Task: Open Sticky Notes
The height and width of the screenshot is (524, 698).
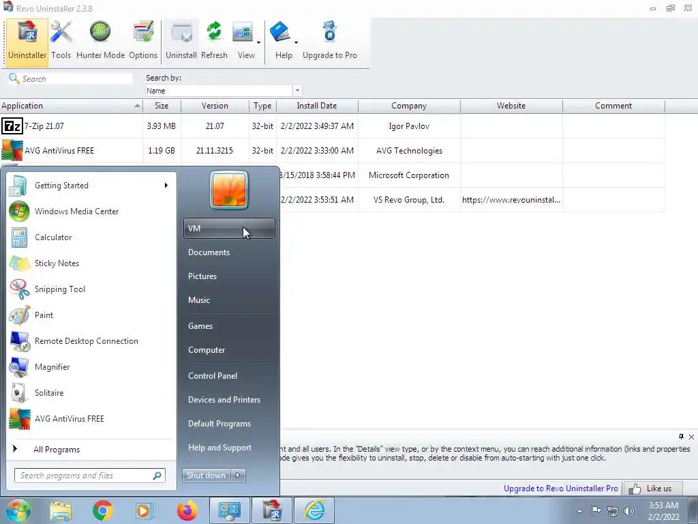Action: pos(91,263)
